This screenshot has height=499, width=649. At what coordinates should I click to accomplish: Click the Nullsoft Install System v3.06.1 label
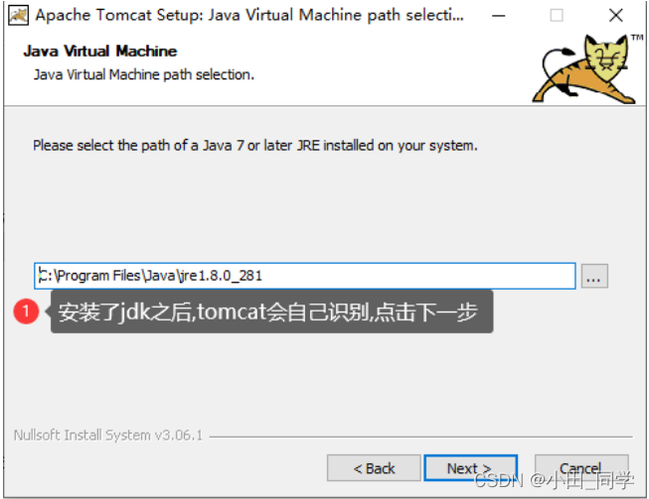tap(108, 436)
